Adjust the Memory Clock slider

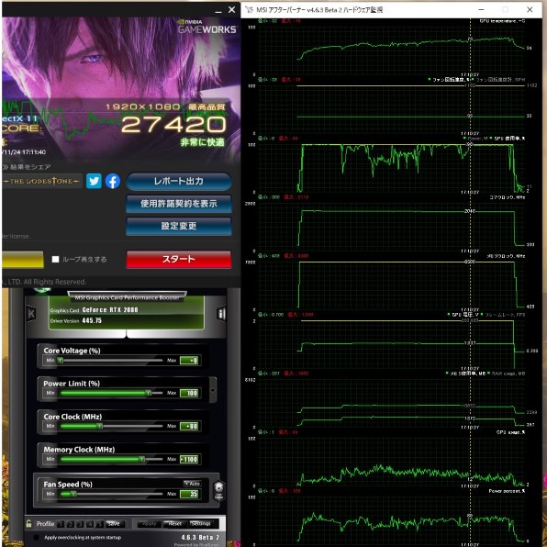pos(111,459)
